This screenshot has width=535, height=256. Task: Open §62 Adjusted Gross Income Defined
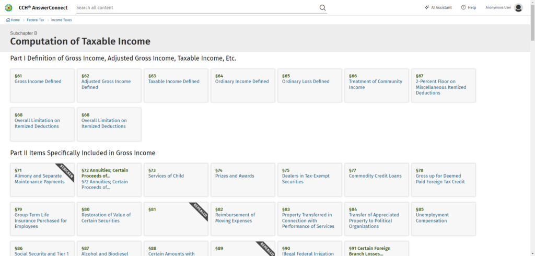coord(109,85)
